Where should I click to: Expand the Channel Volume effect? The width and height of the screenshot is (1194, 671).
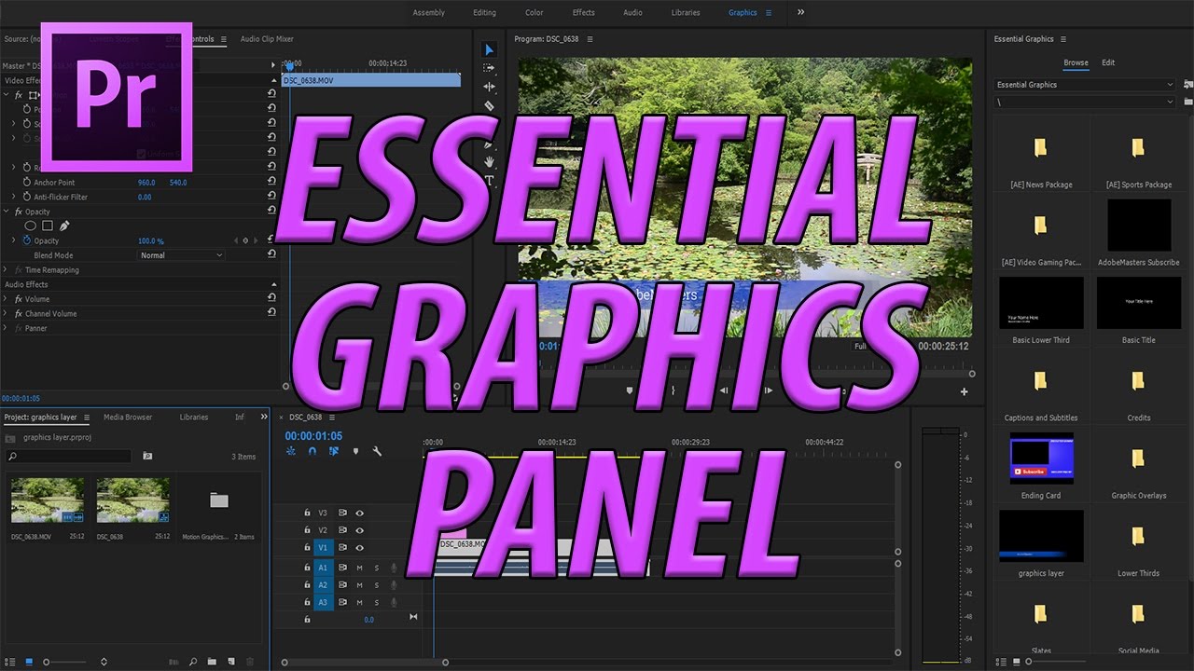coord(7,314)
